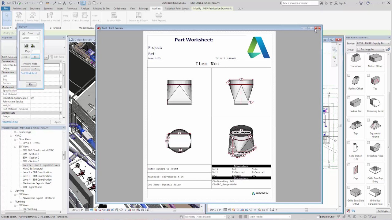The width and height of the screenshot is (392, 220).
Task: Tick the checkbox on the Square to Round part
Action: click(368, 120)
